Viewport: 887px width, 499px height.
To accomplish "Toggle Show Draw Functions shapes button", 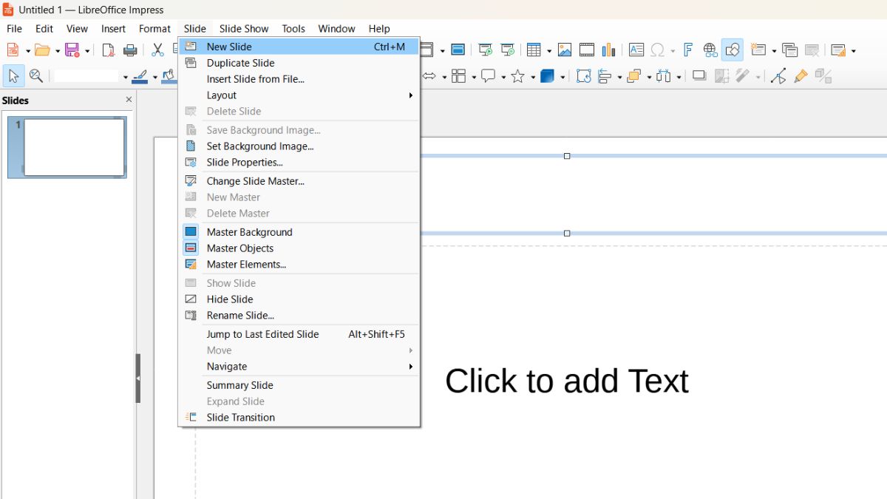I will click(733, 50).
